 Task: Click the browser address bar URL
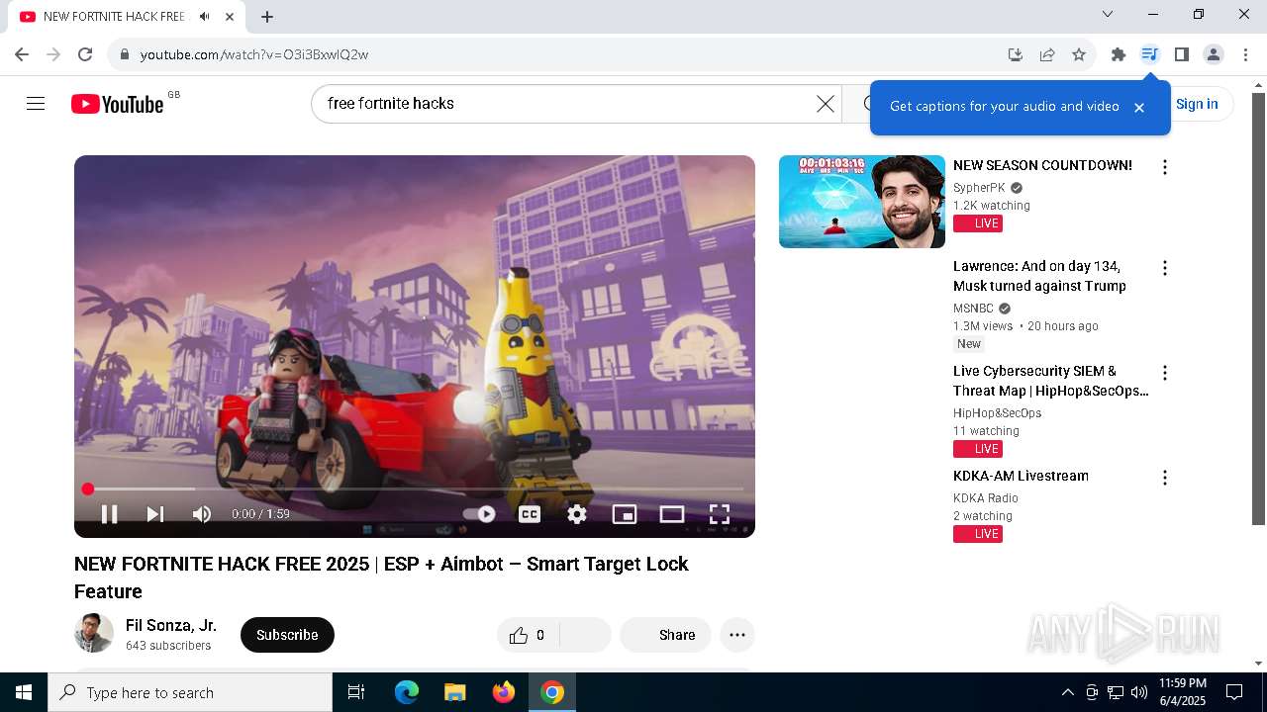pos(254,54)
